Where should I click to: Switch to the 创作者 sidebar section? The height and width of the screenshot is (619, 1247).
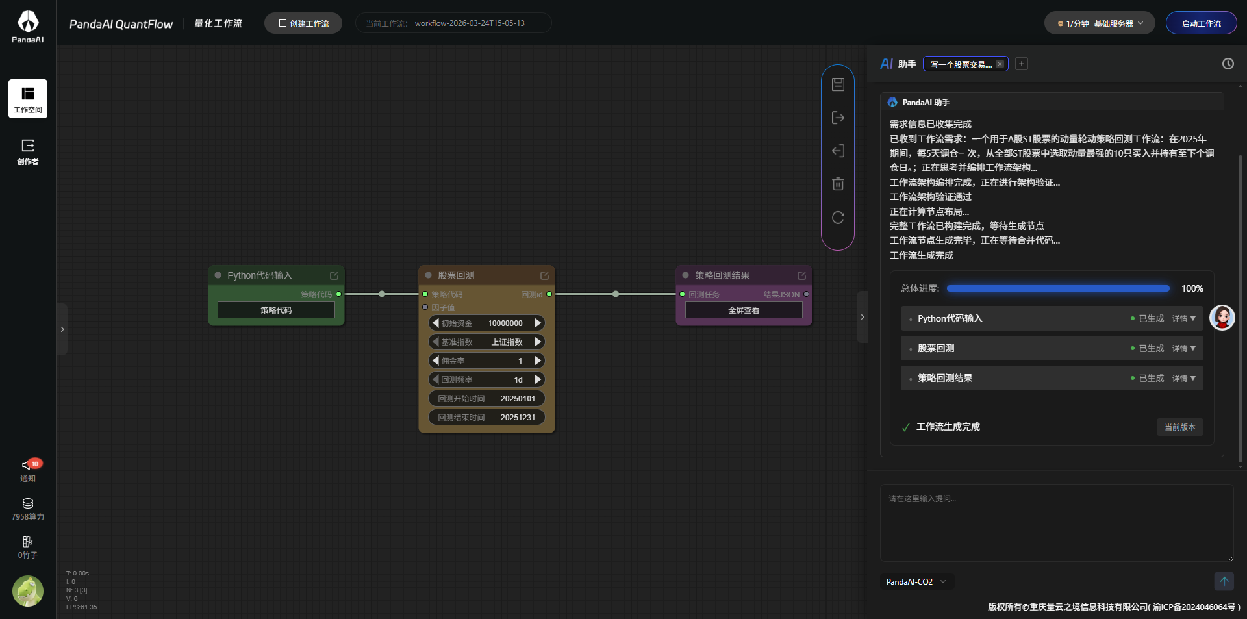tap(28, 152)
